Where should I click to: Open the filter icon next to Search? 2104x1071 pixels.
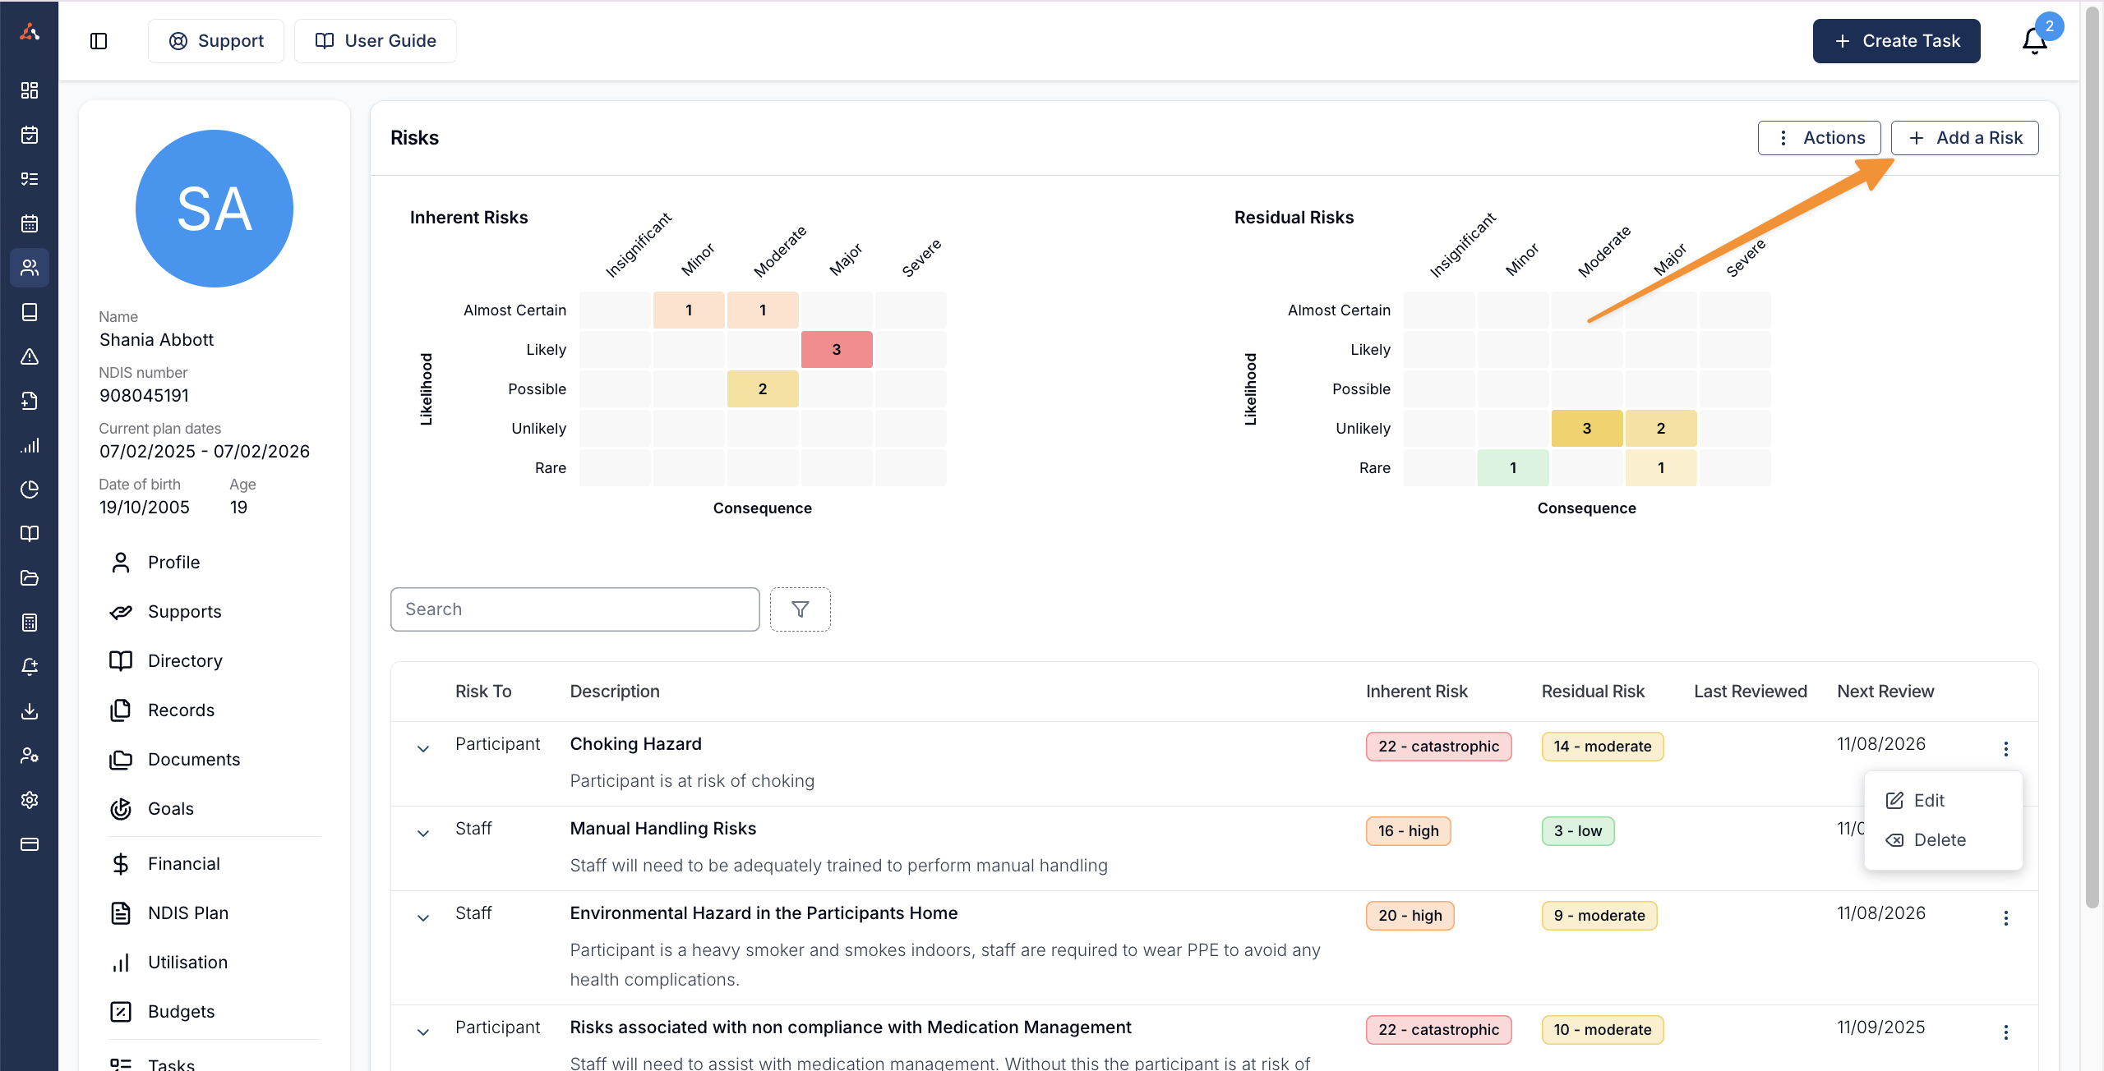click(800, 609)
